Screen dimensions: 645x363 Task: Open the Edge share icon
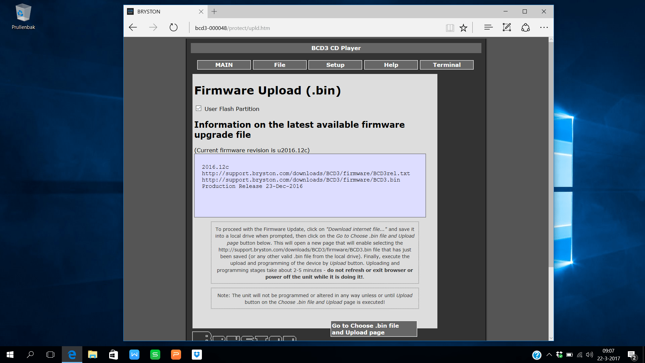[x=525, y=28]
